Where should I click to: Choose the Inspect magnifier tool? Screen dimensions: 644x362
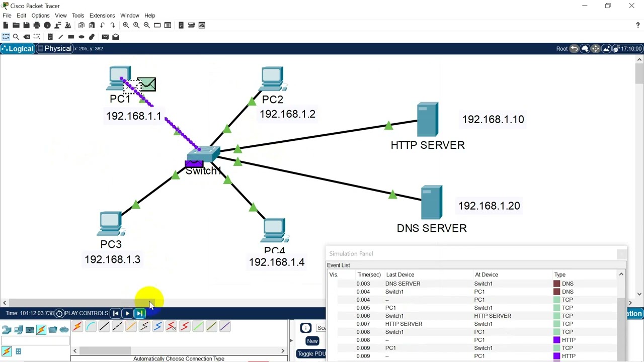16,37
